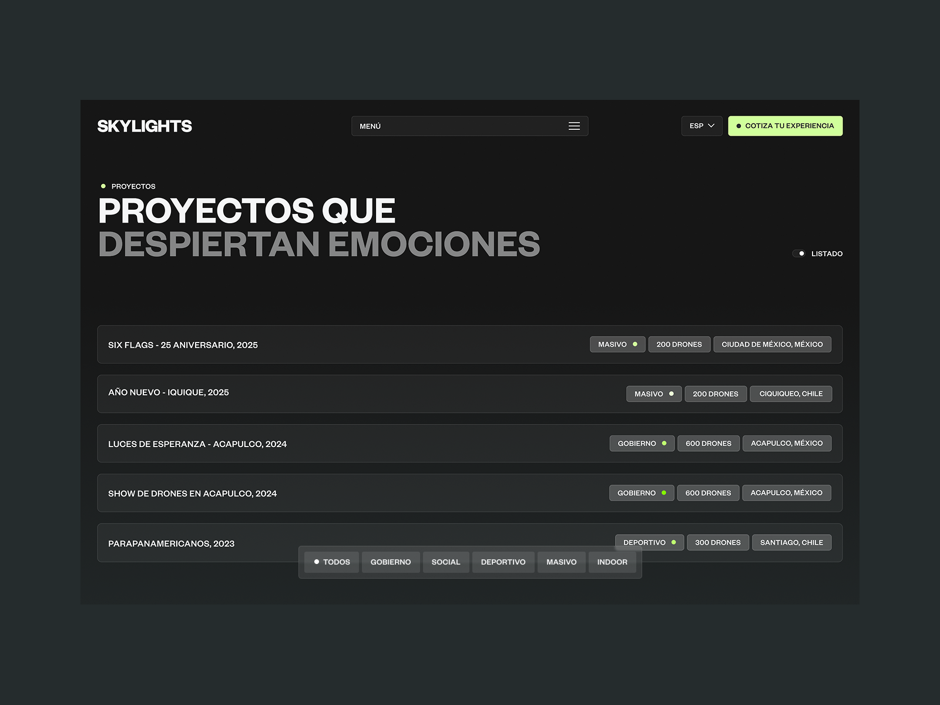Click the green dot inside COTIZA TU EXPERIENCIA

click(738, 125)
